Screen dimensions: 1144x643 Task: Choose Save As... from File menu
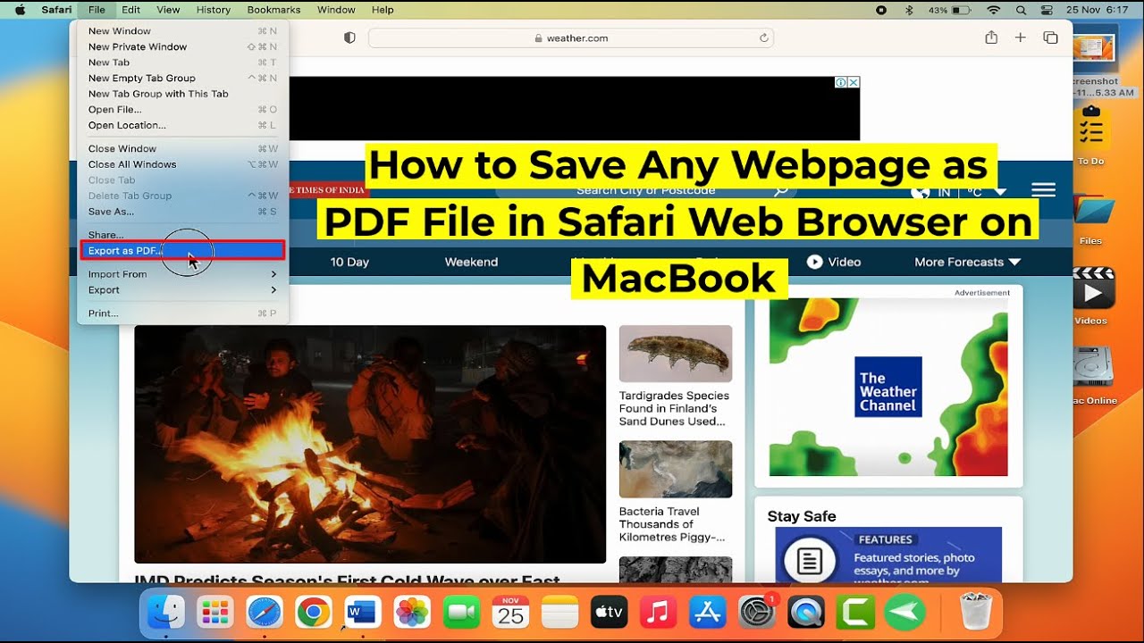pyautogui.click(x=182, y=212)
